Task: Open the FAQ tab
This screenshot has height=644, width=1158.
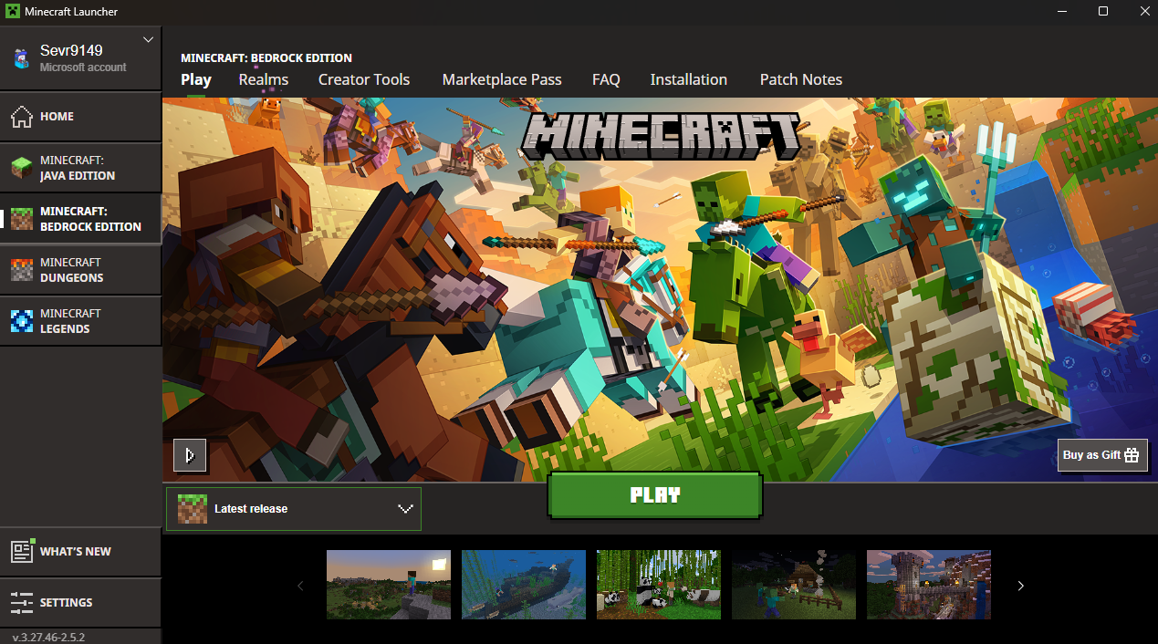Action: [606, 80]
